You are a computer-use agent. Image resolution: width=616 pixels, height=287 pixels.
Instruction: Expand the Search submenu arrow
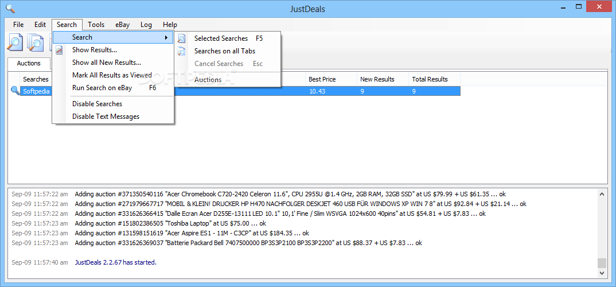point(166,37)
